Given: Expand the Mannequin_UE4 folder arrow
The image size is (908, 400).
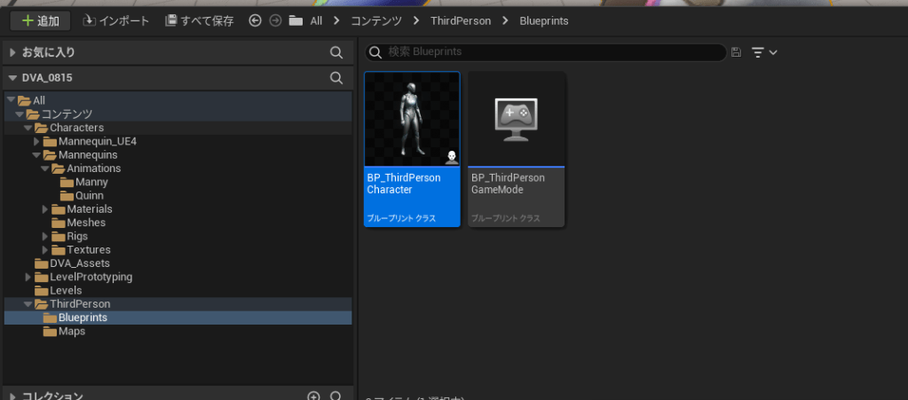Looking at the screenshot, I should click(x=36, y=141).
